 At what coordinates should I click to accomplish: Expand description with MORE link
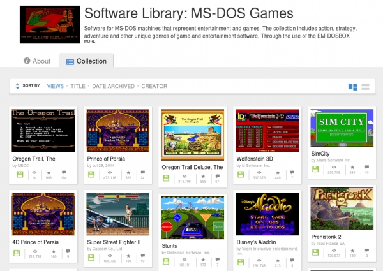coord(89,41)
